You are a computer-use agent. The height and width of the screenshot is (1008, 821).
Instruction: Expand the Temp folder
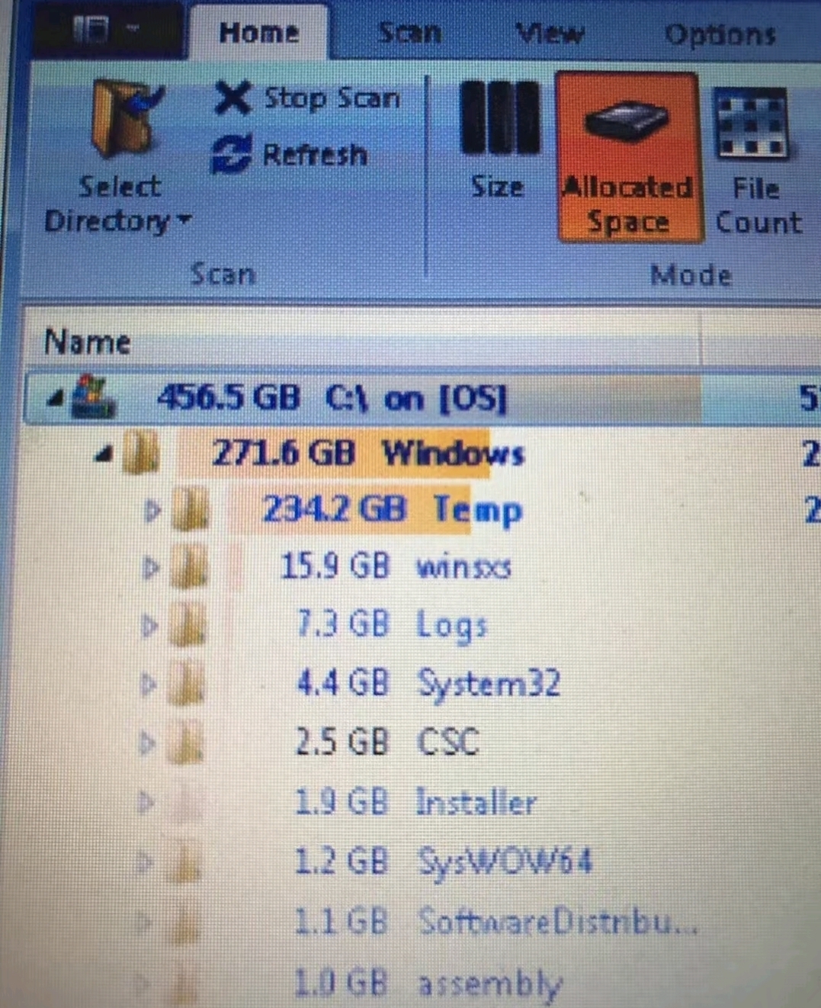152,510
